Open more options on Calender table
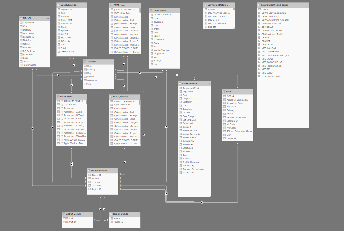 pos(111,62)
